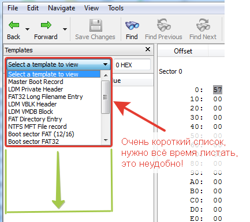
Task: Click the green Back arrow icon
Action: click(14, 25)
